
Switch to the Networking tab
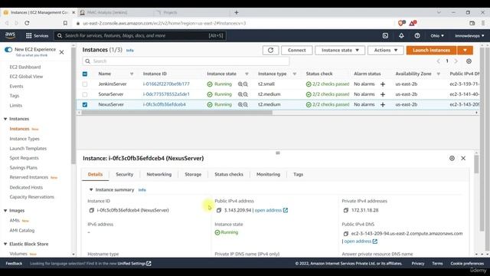(159, 175)
